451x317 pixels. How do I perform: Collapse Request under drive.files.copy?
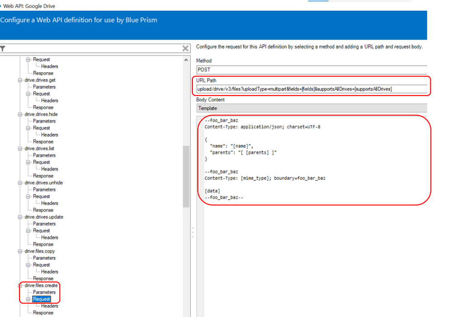(28, 265)
